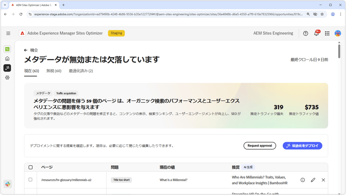This screenshot has width=346, height=195.
Task: Go to Home in the sidebar
Action: 7,59
